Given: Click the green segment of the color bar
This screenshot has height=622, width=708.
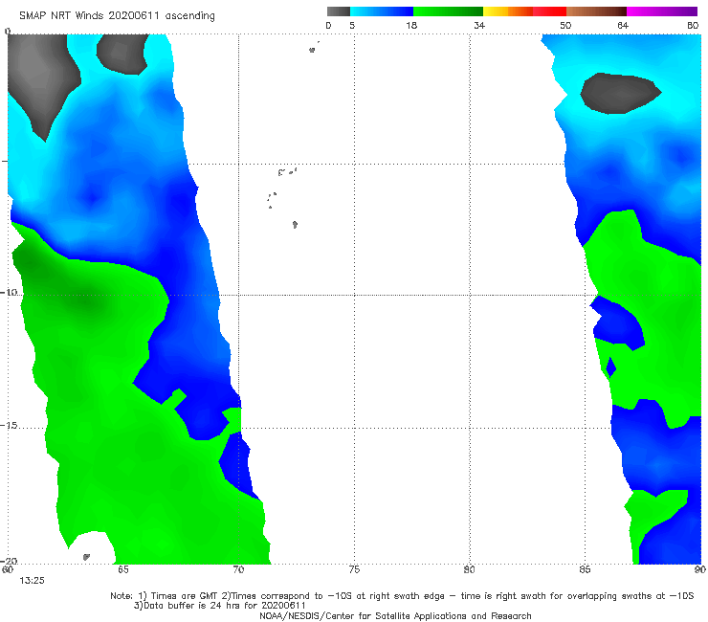Looking at the screenshot, I should 448,11.
